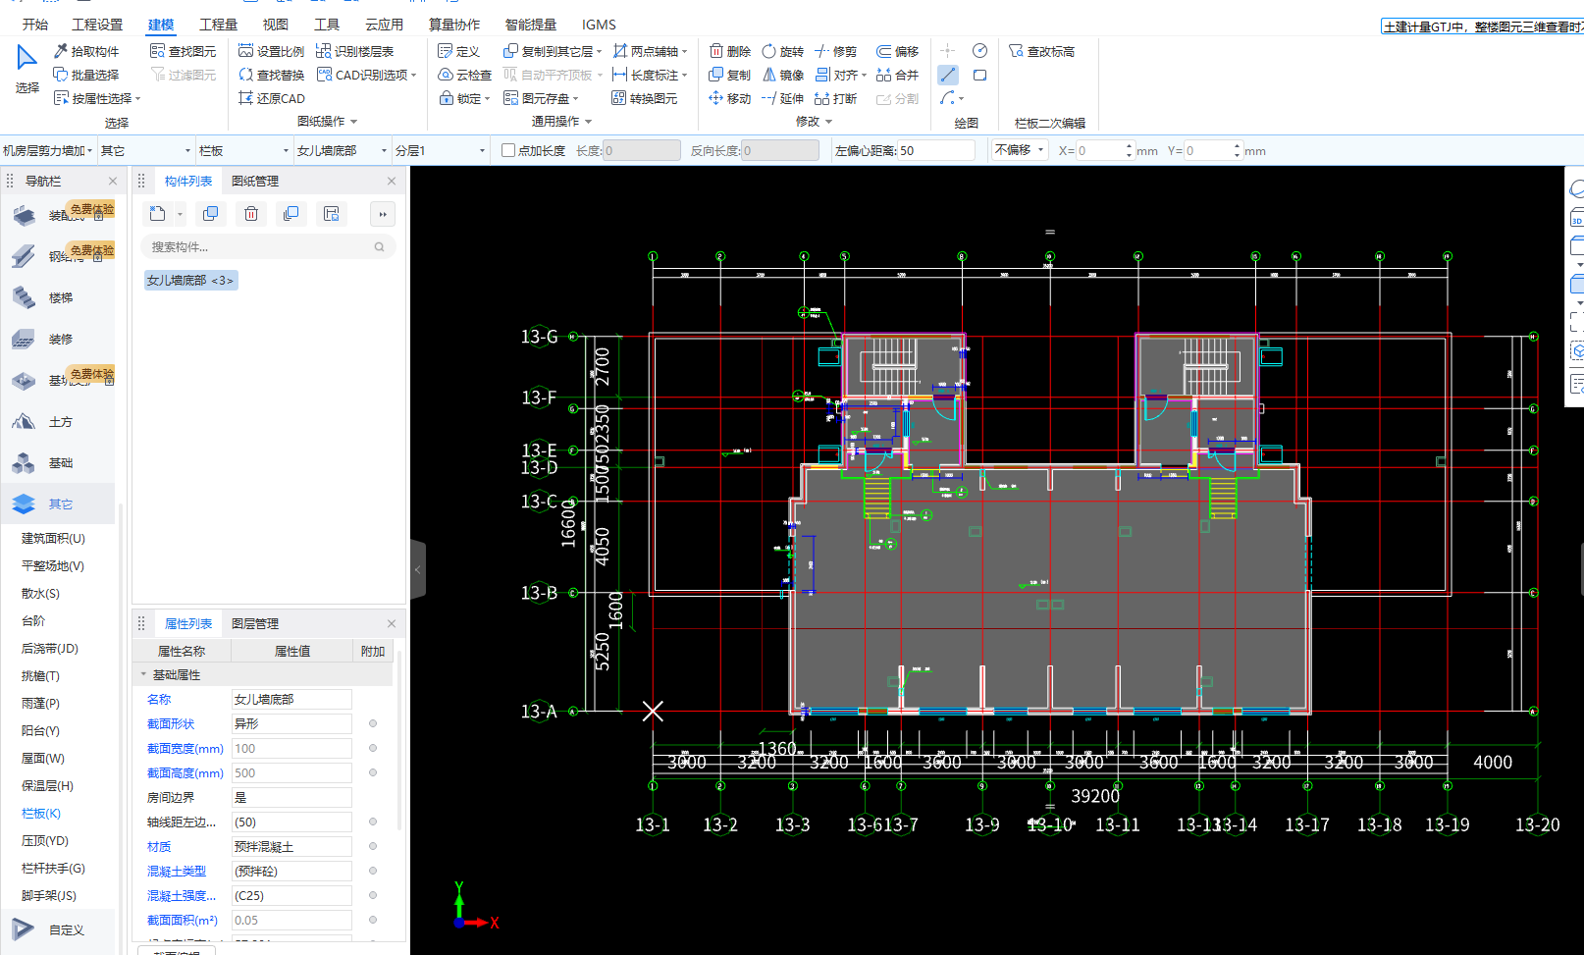
Task: Click 转换图元 convert element
Action: pyautogui.click(x=644, y=98)
